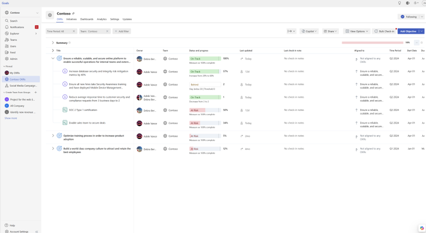The image size is (426, 233).
Task: Switch to the Dashboards tab
Action: 87,19
